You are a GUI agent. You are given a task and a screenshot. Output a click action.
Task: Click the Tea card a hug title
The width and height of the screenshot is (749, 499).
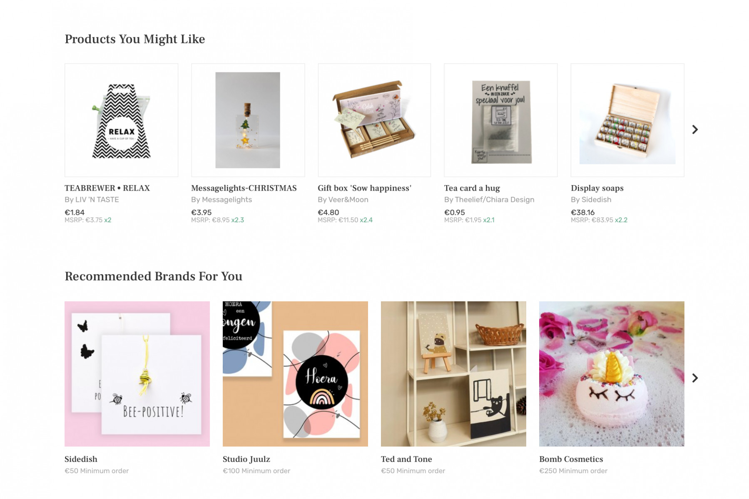[472, 188]
